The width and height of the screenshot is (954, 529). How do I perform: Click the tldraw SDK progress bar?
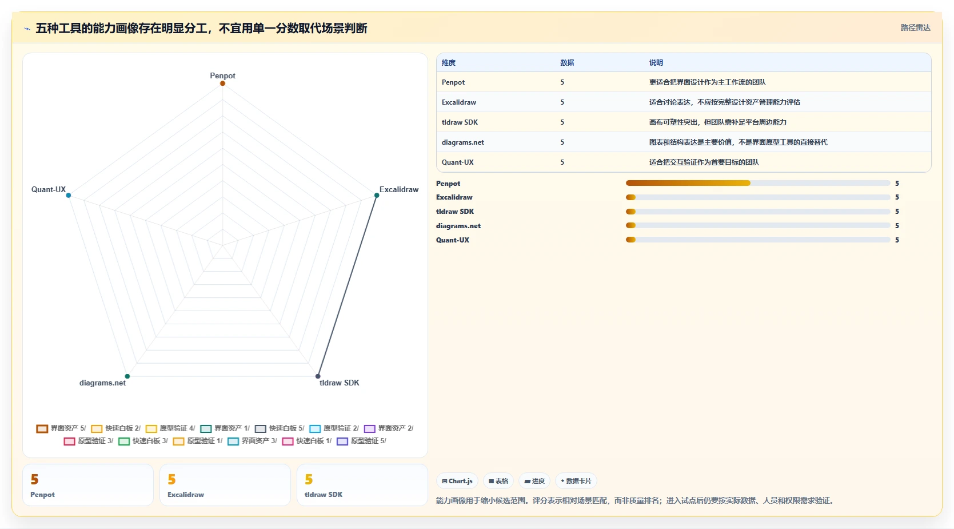[x=758, y=212]
